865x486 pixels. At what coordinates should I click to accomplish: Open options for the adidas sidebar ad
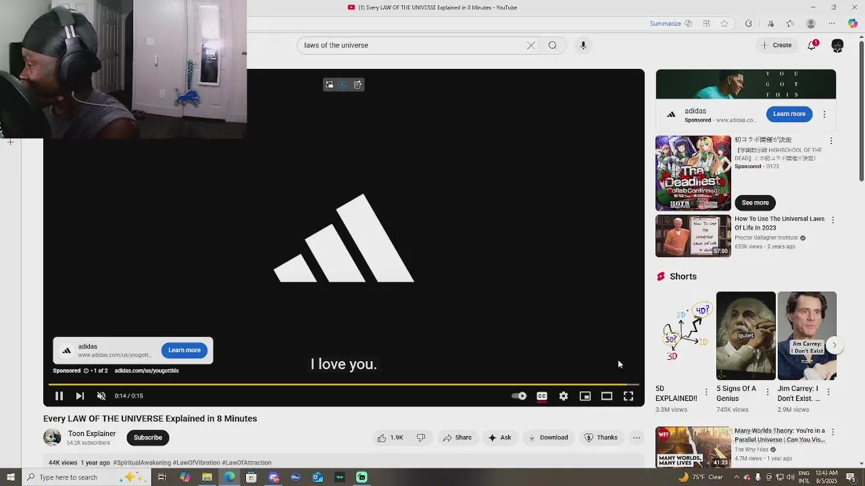(824, 115)
